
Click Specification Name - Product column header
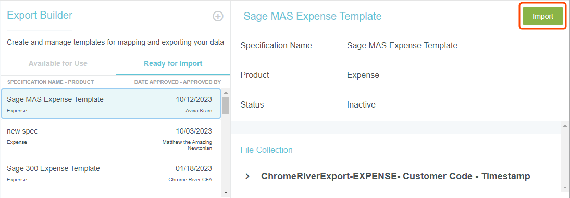[51, 82]
